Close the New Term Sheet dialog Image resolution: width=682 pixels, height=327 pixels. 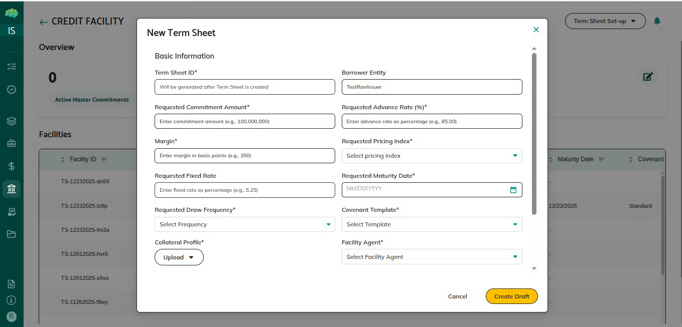coord(536,30)
